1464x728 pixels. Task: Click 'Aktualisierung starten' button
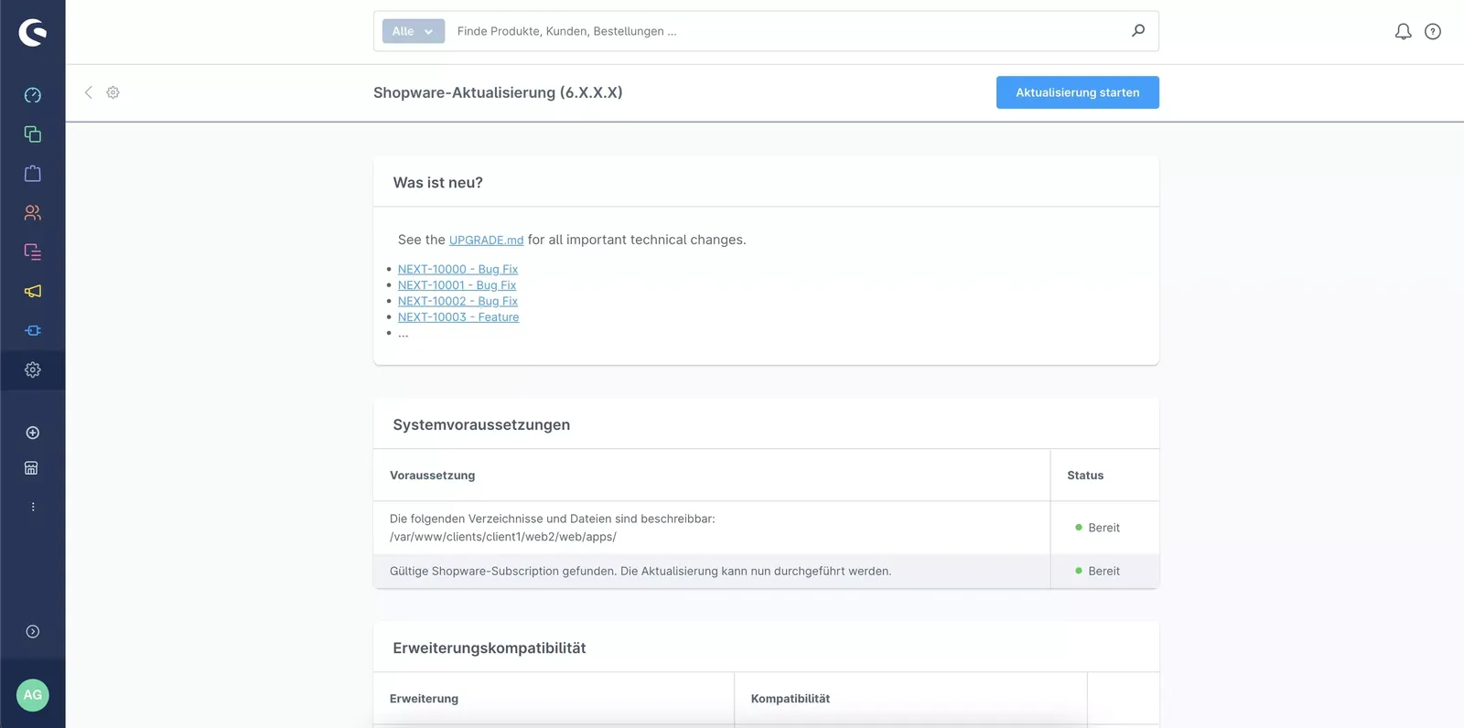[1078, 92]
